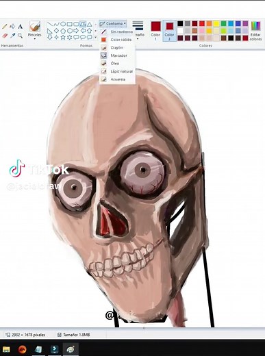
Task: Select the Fill with color bucket tool
Action: [12, 27]
